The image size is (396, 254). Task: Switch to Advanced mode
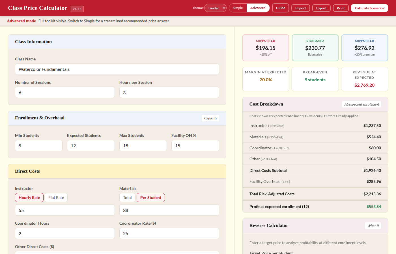coord(258,8)
